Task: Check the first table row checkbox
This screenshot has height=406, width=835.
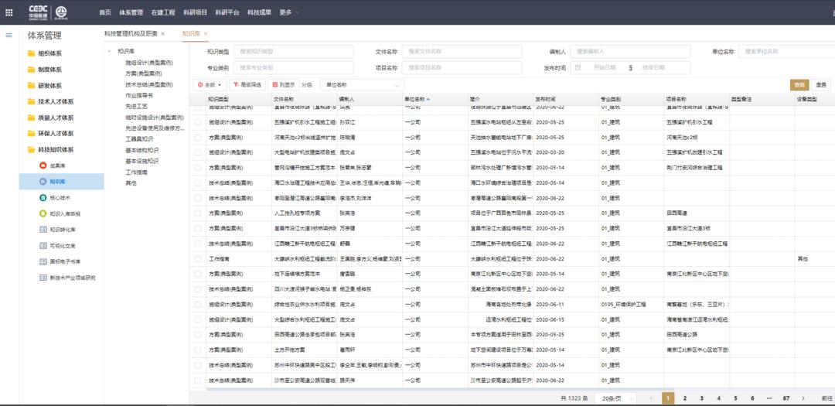Action: 198,109
